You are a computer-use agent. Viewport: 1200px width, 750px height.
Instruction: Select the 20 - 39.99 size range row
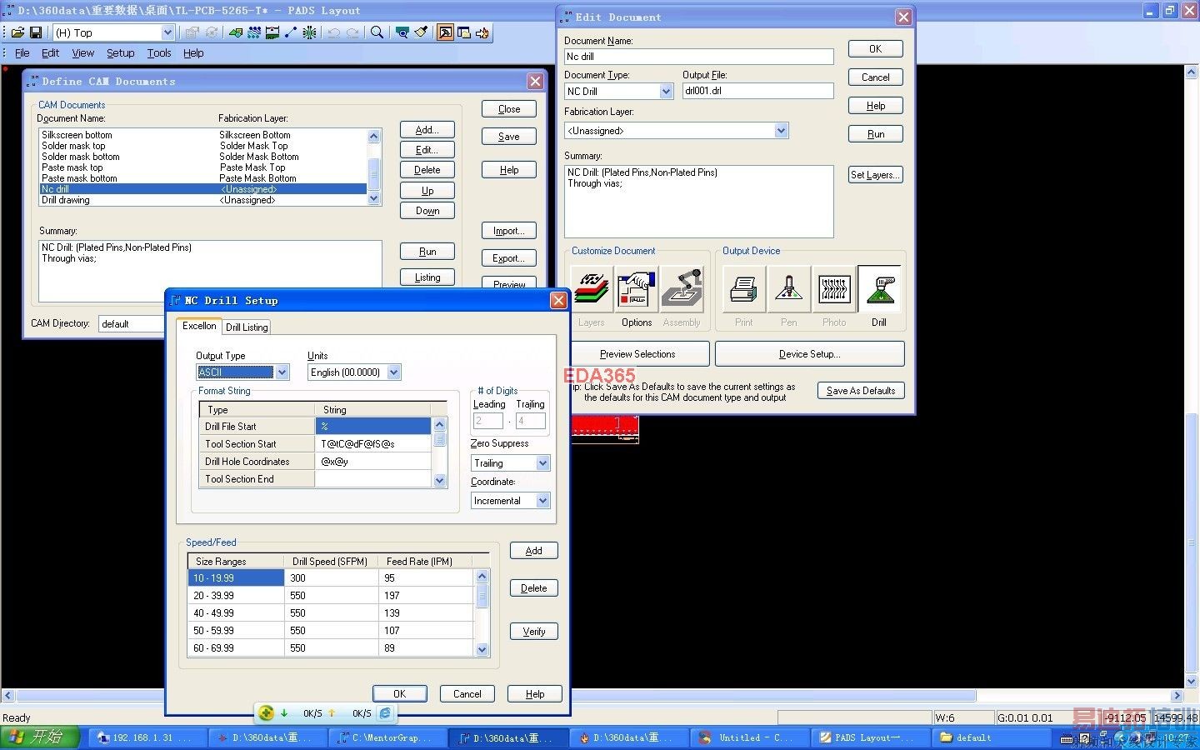(331, 596)
